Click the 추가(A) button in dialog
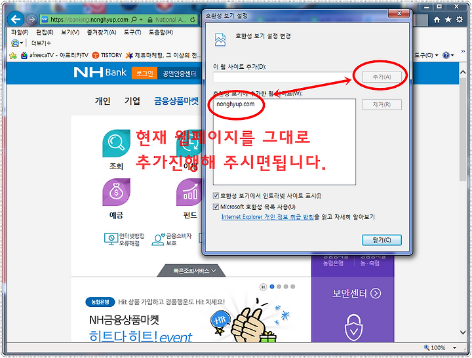Screen dimensions: 472x358 (382, 77)
